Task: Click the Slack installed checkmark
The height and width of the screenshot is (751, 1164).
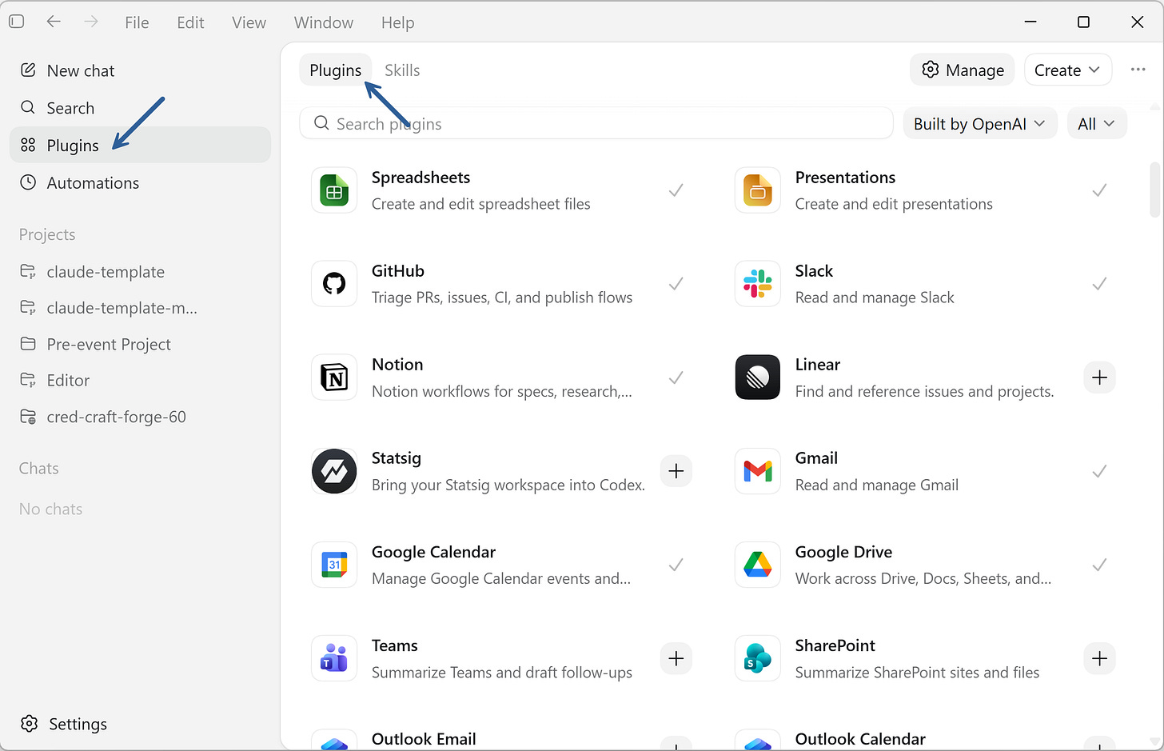Action: 1099,284
